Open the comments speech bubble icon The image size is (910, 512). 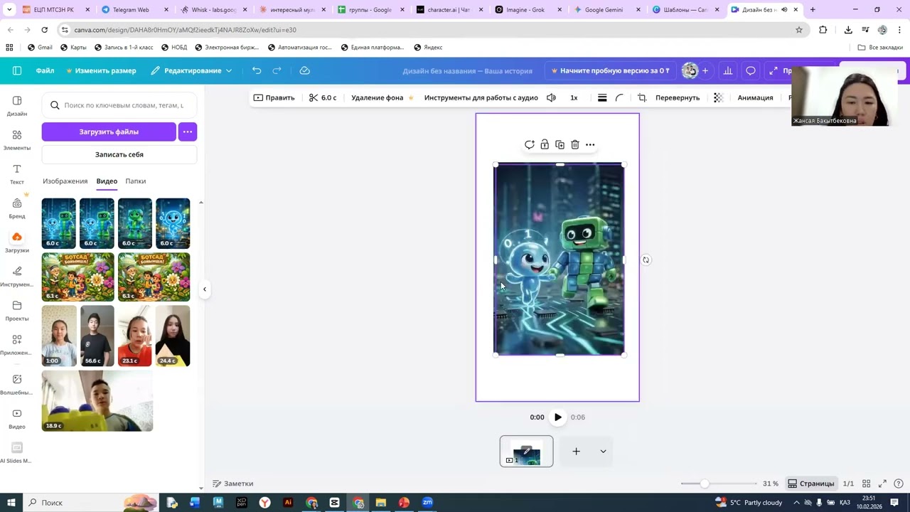tap(751, 70)
